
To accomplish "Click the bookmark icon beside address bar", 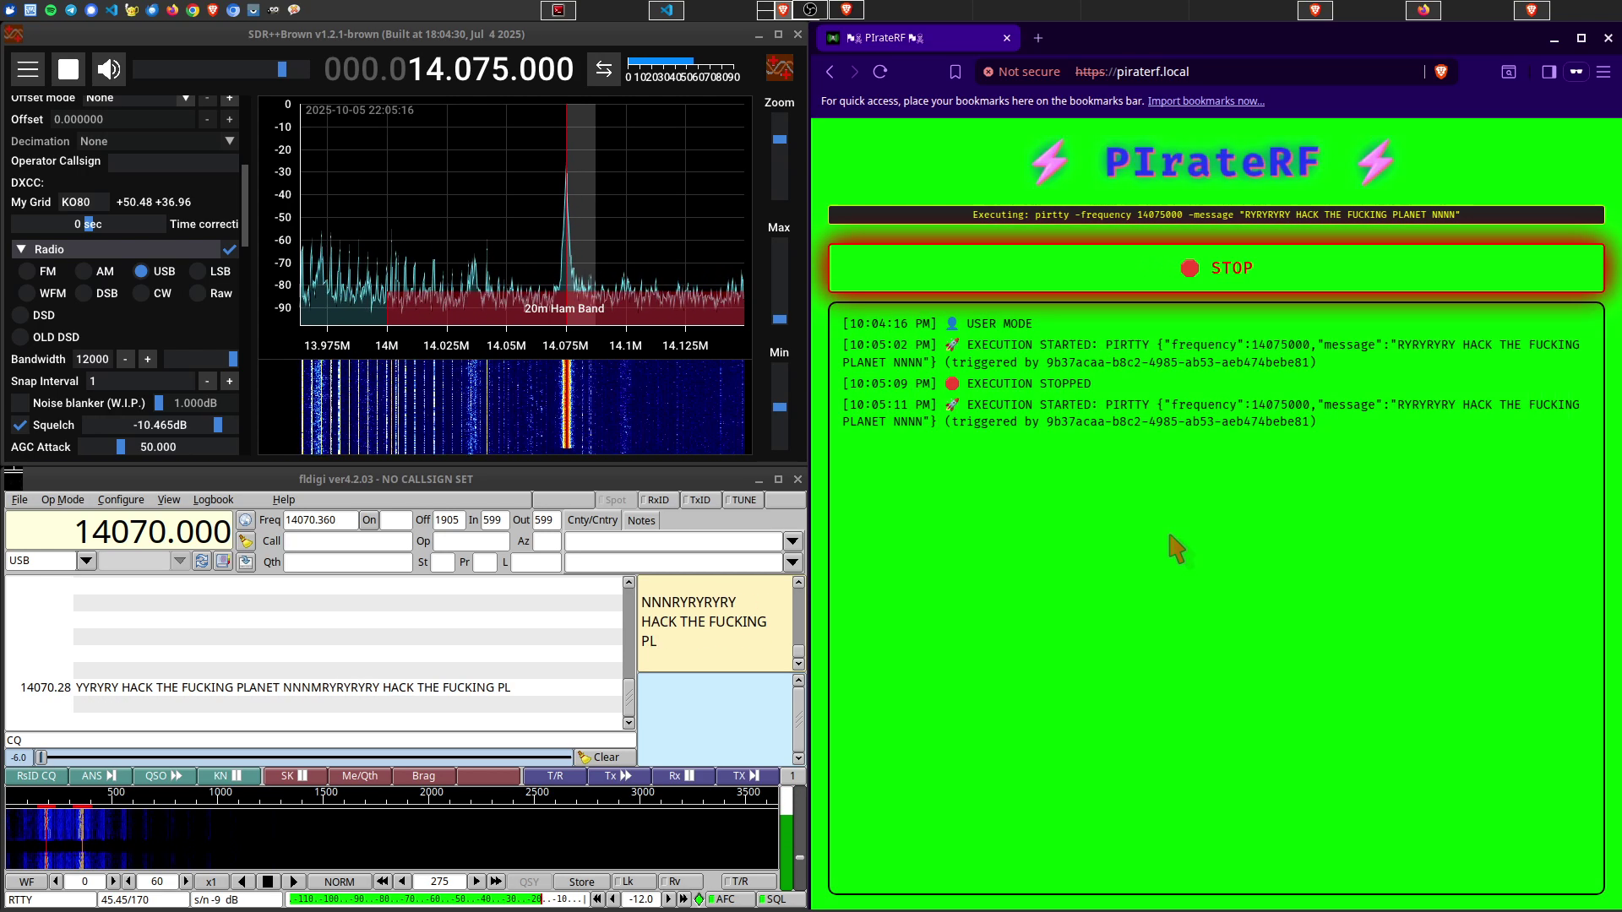I will click(955, 72).
